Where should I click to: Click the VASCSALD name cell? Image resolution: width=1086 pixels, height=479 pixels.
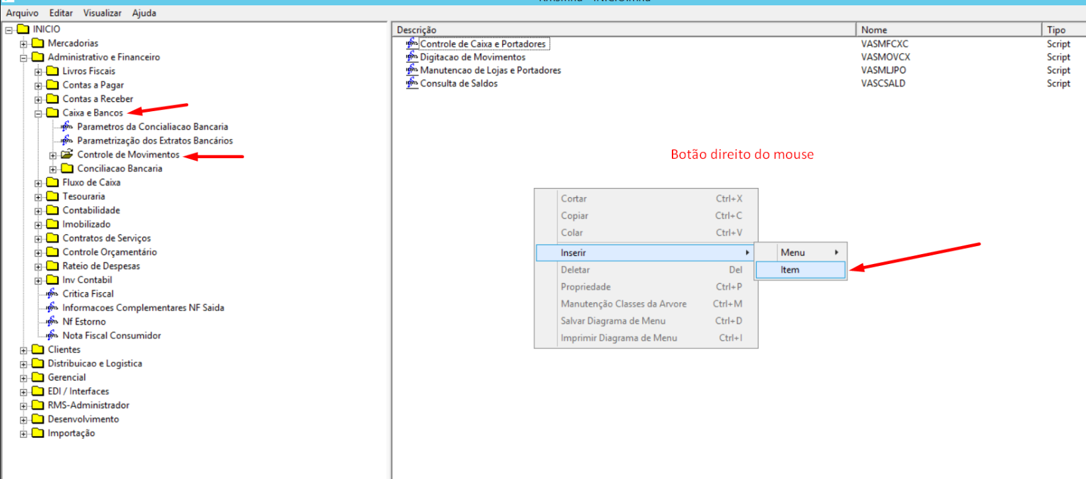point(883,83)
